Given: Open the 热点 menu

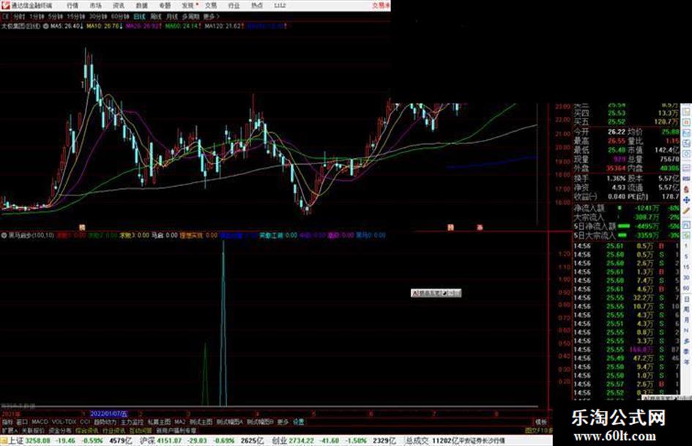Looking at the screenshot, I should coord(257,5).
